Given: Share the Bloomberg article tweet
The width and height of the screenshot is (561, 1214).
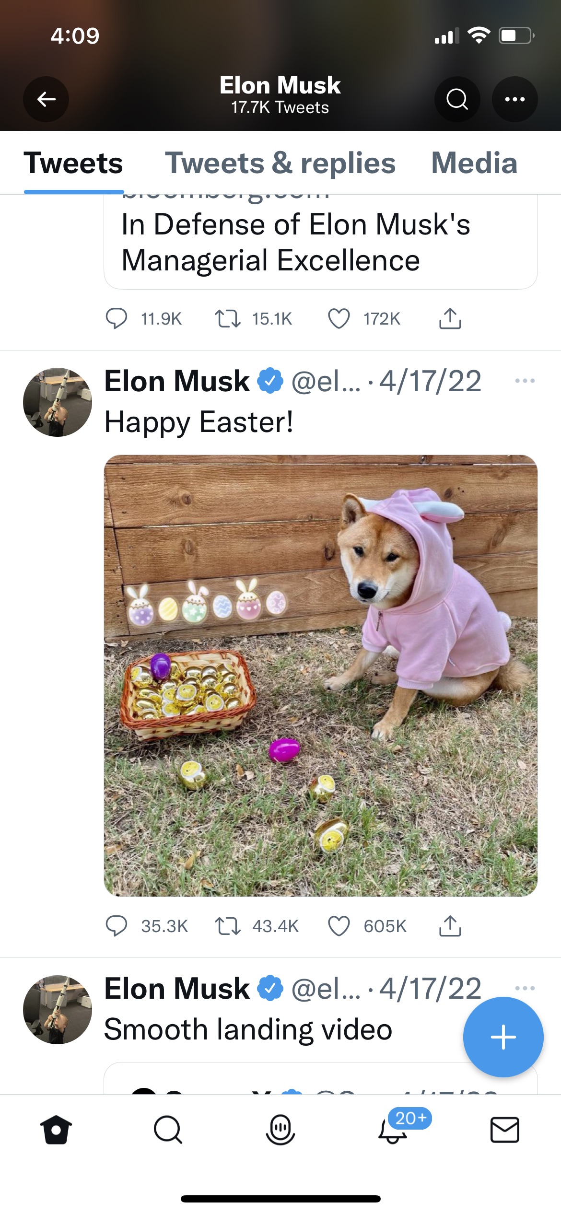Looking at the screenshot, I should click(450, 319).
